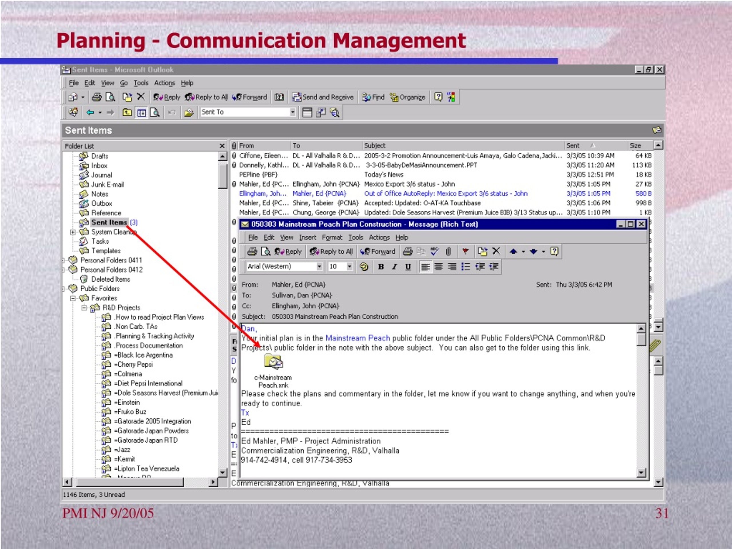
Task: Click Reply to All in message window
Action: pyautogui.click(x=331, y=252)
